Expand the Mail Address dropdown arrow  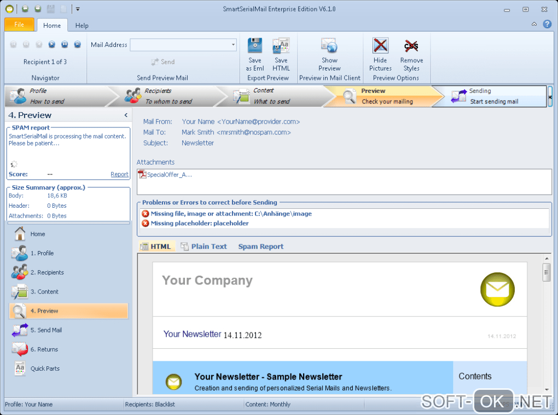[x=234, y=45]
